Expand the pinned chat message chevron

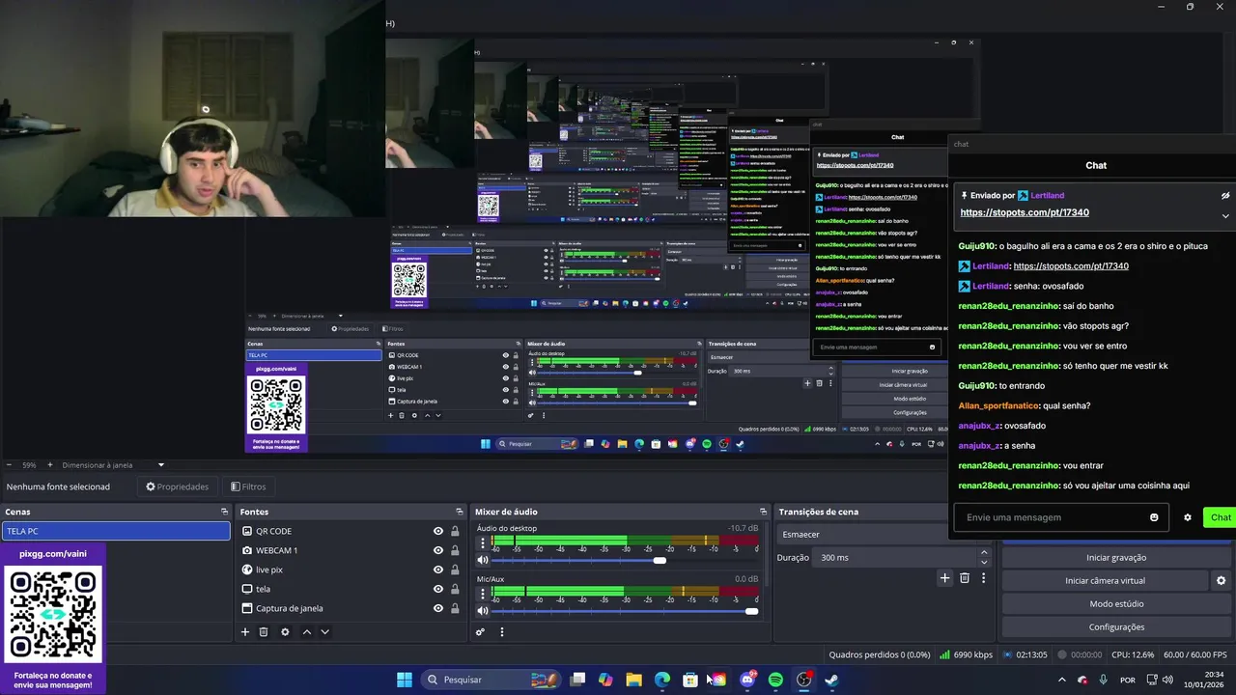(1225, 215)
